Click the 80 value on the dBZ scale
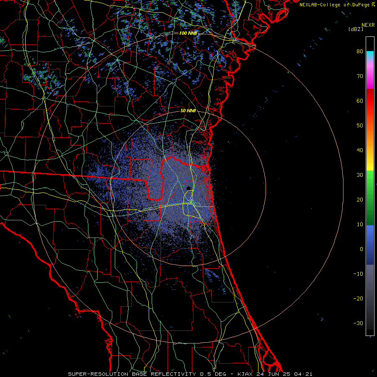Viewport: 377px width, 377px height. [x=360, y=51]
